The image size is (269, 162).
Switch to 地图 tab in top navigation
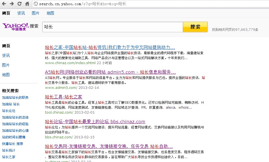50,13
